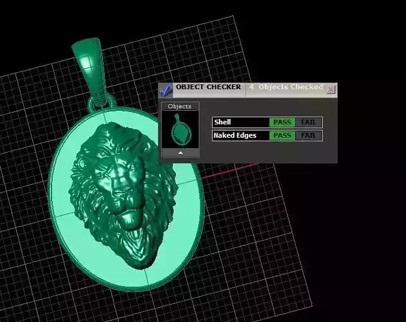
Task: Close the Object Checker panel
Action: [331, 90]
